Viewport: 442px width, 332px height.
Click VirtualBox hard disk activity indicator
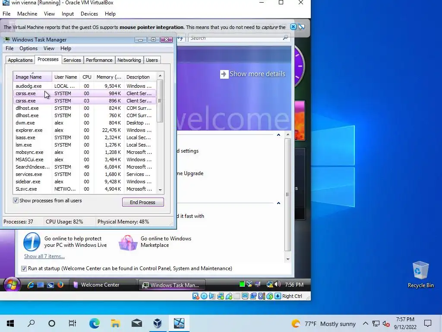196,296
